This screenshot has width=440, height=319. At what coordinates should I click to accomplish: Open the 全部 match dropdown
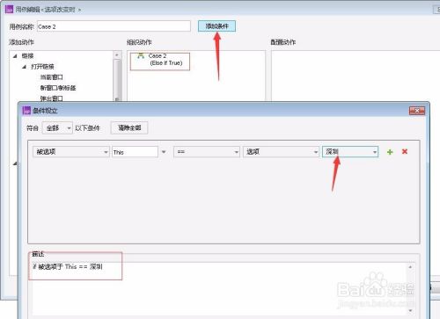point(57,128)
